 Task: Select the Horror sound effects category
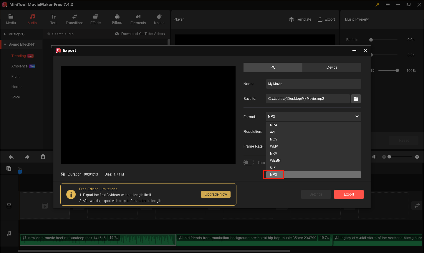pos(16,87)
